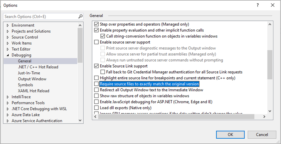Viewport: 281px width, 144px height.
Task: Check Require source files to exactly match
Action: (96, 84)
